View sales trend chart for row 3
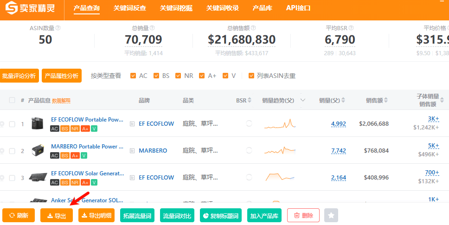Screen dimensions: 449x225 pyautogui.click(x=280, y=177)
